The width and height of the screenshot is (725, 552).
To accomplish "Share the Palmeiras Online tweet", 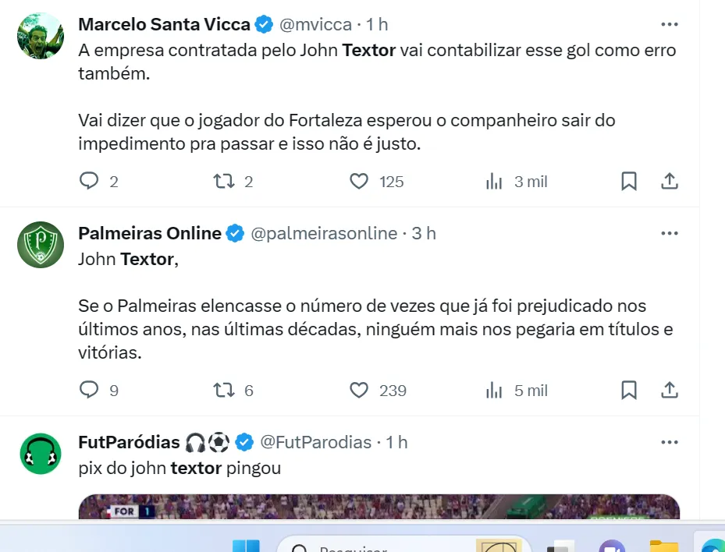I will point(670,390).
